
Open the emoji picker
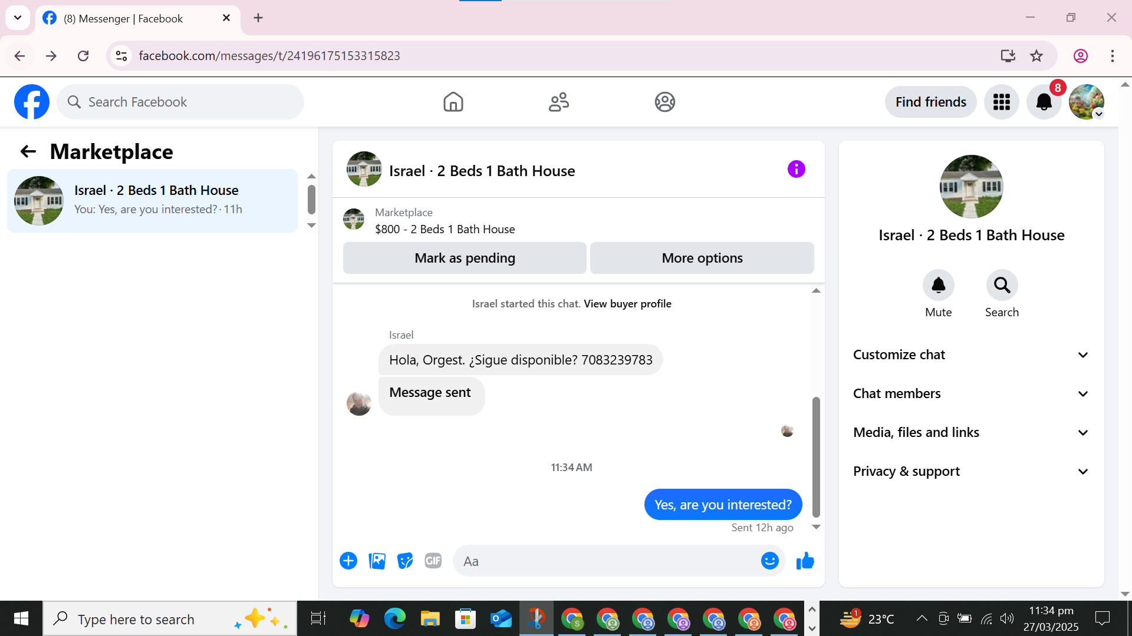(x=769, y=561)
